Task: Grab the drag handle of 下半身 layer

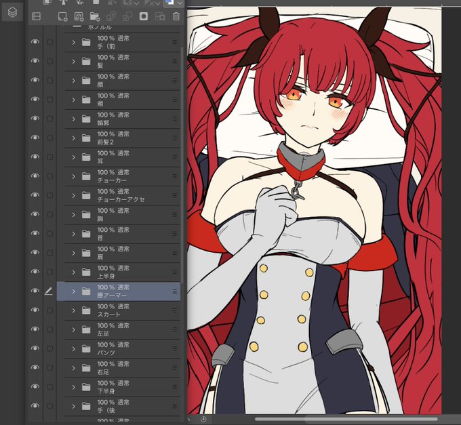Action: click(175, 387)
